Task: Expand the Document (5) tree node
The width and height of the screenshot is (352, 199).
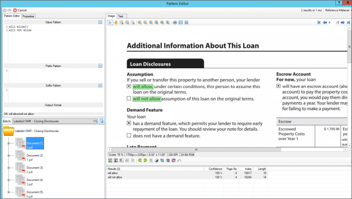Action: click(8, 192)
